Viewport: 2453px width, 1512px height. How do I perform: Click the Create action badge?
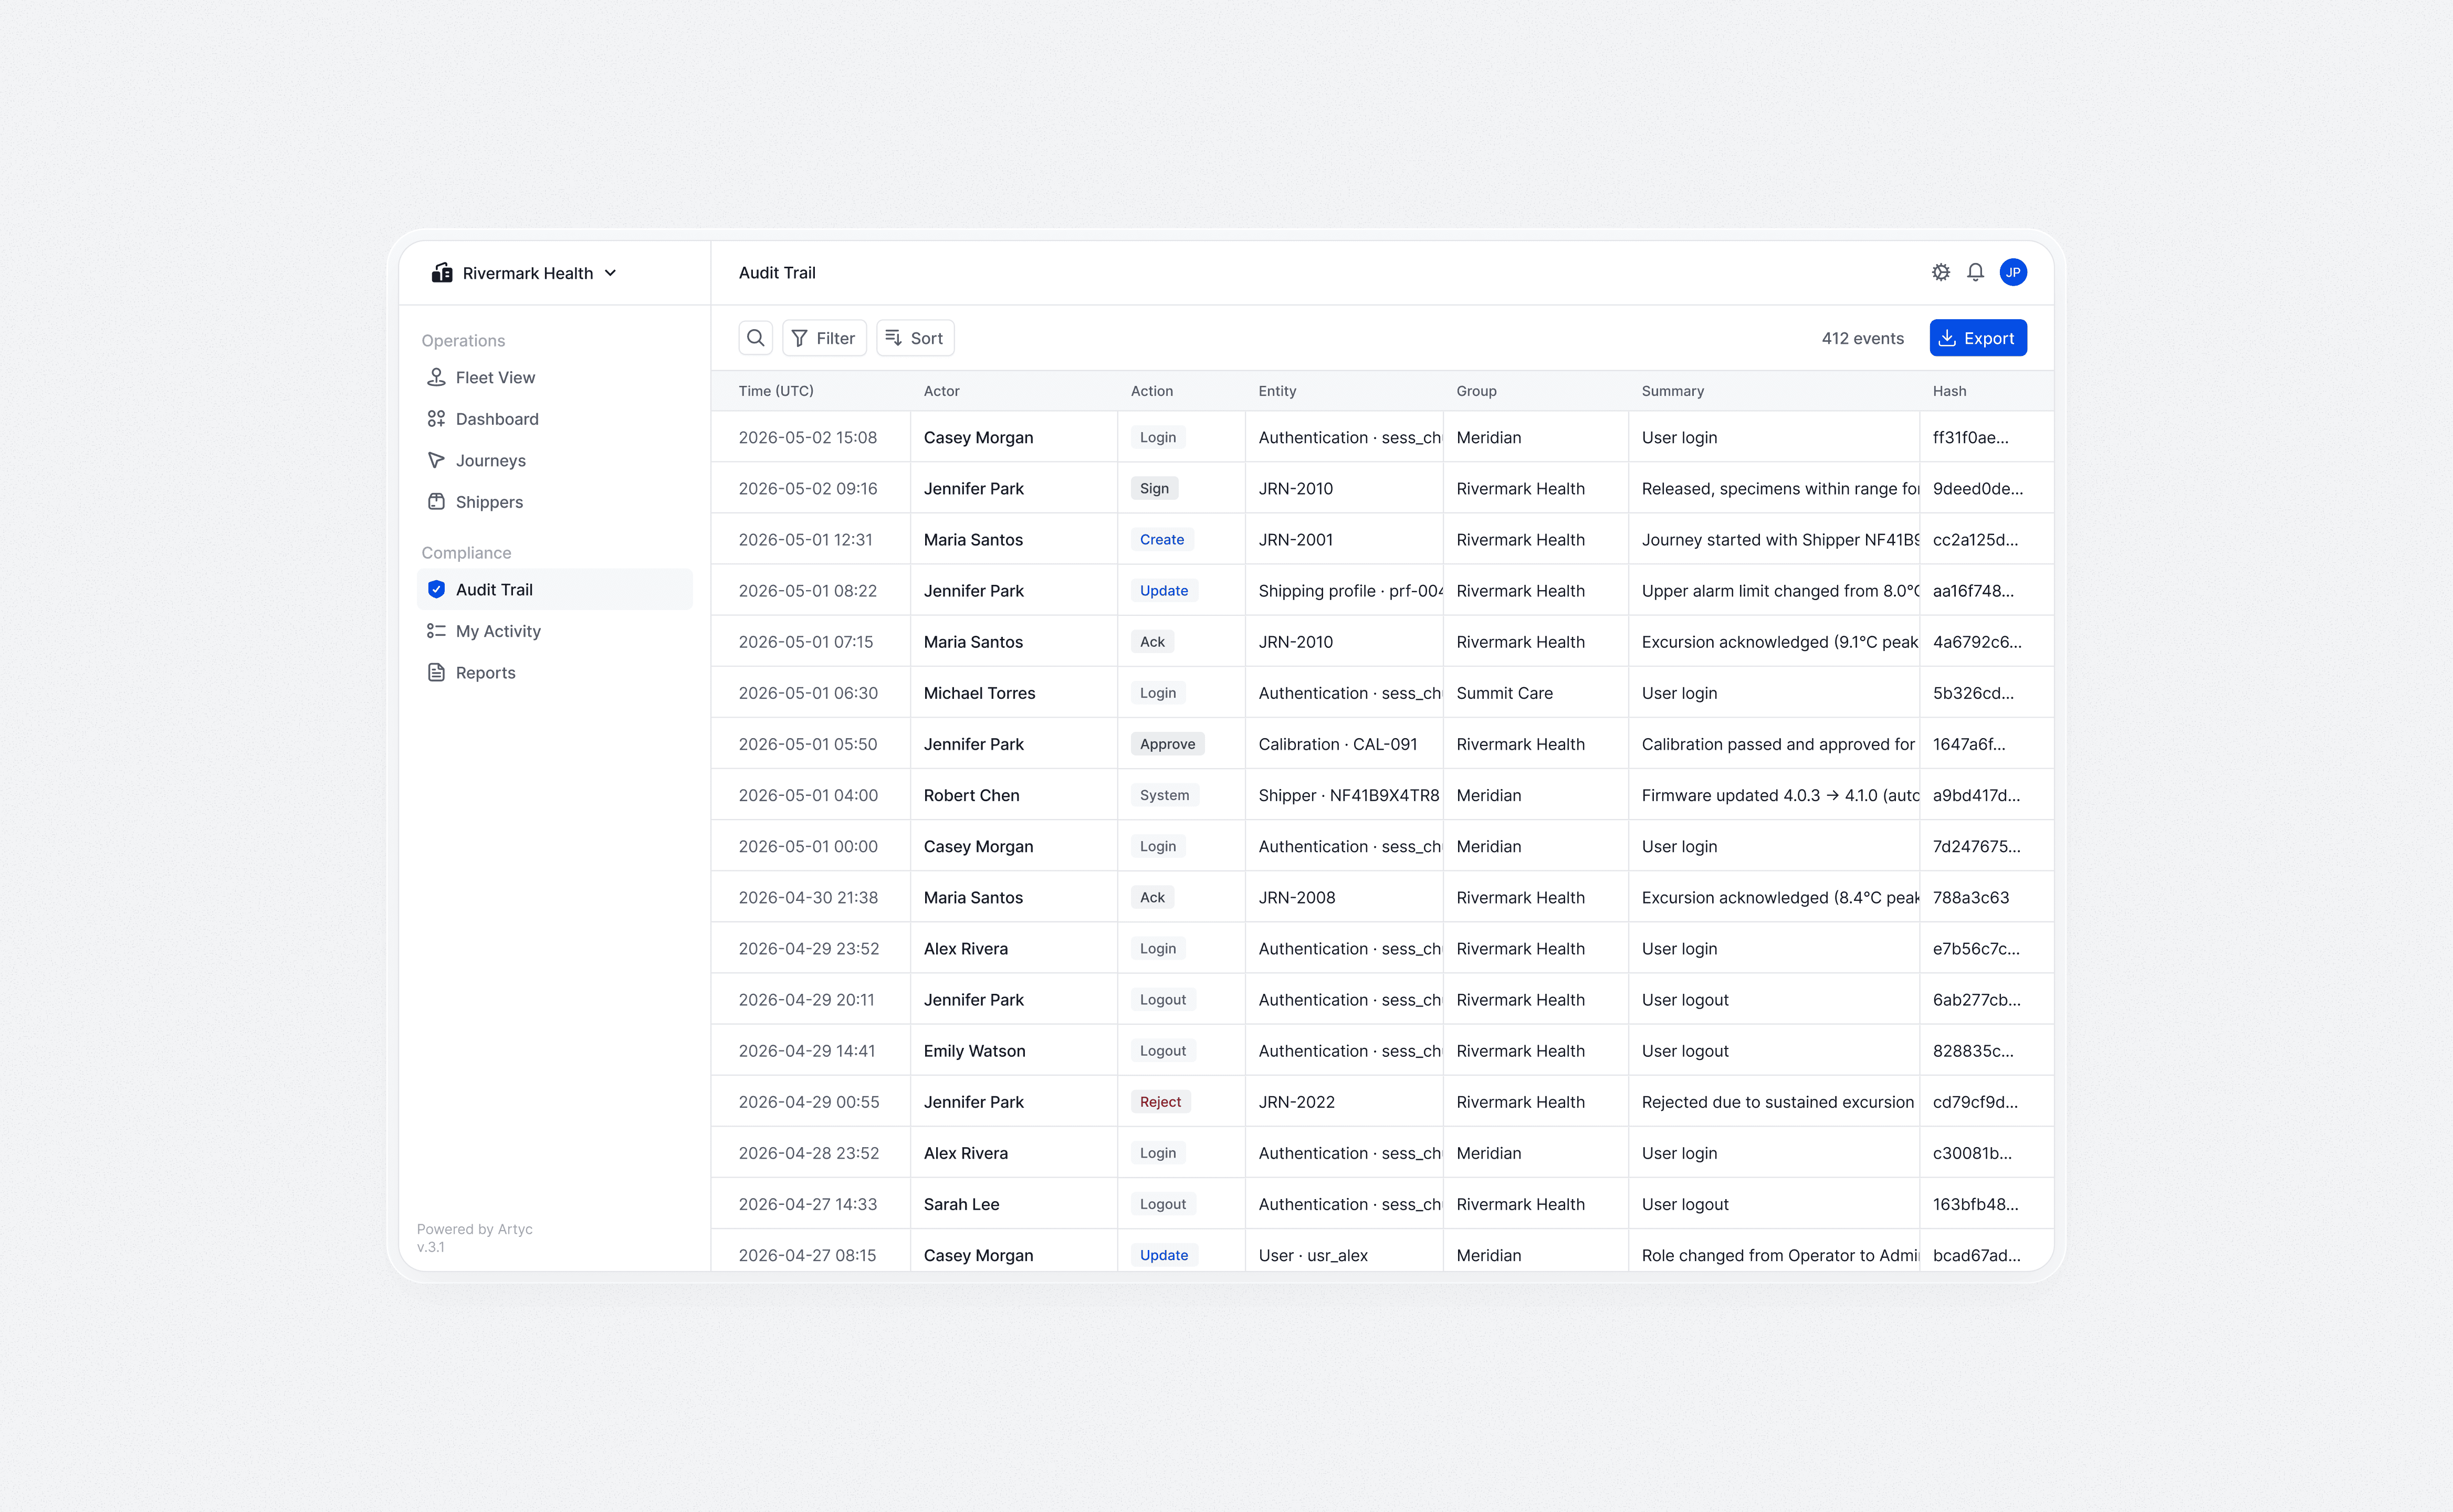[1162, 539]
